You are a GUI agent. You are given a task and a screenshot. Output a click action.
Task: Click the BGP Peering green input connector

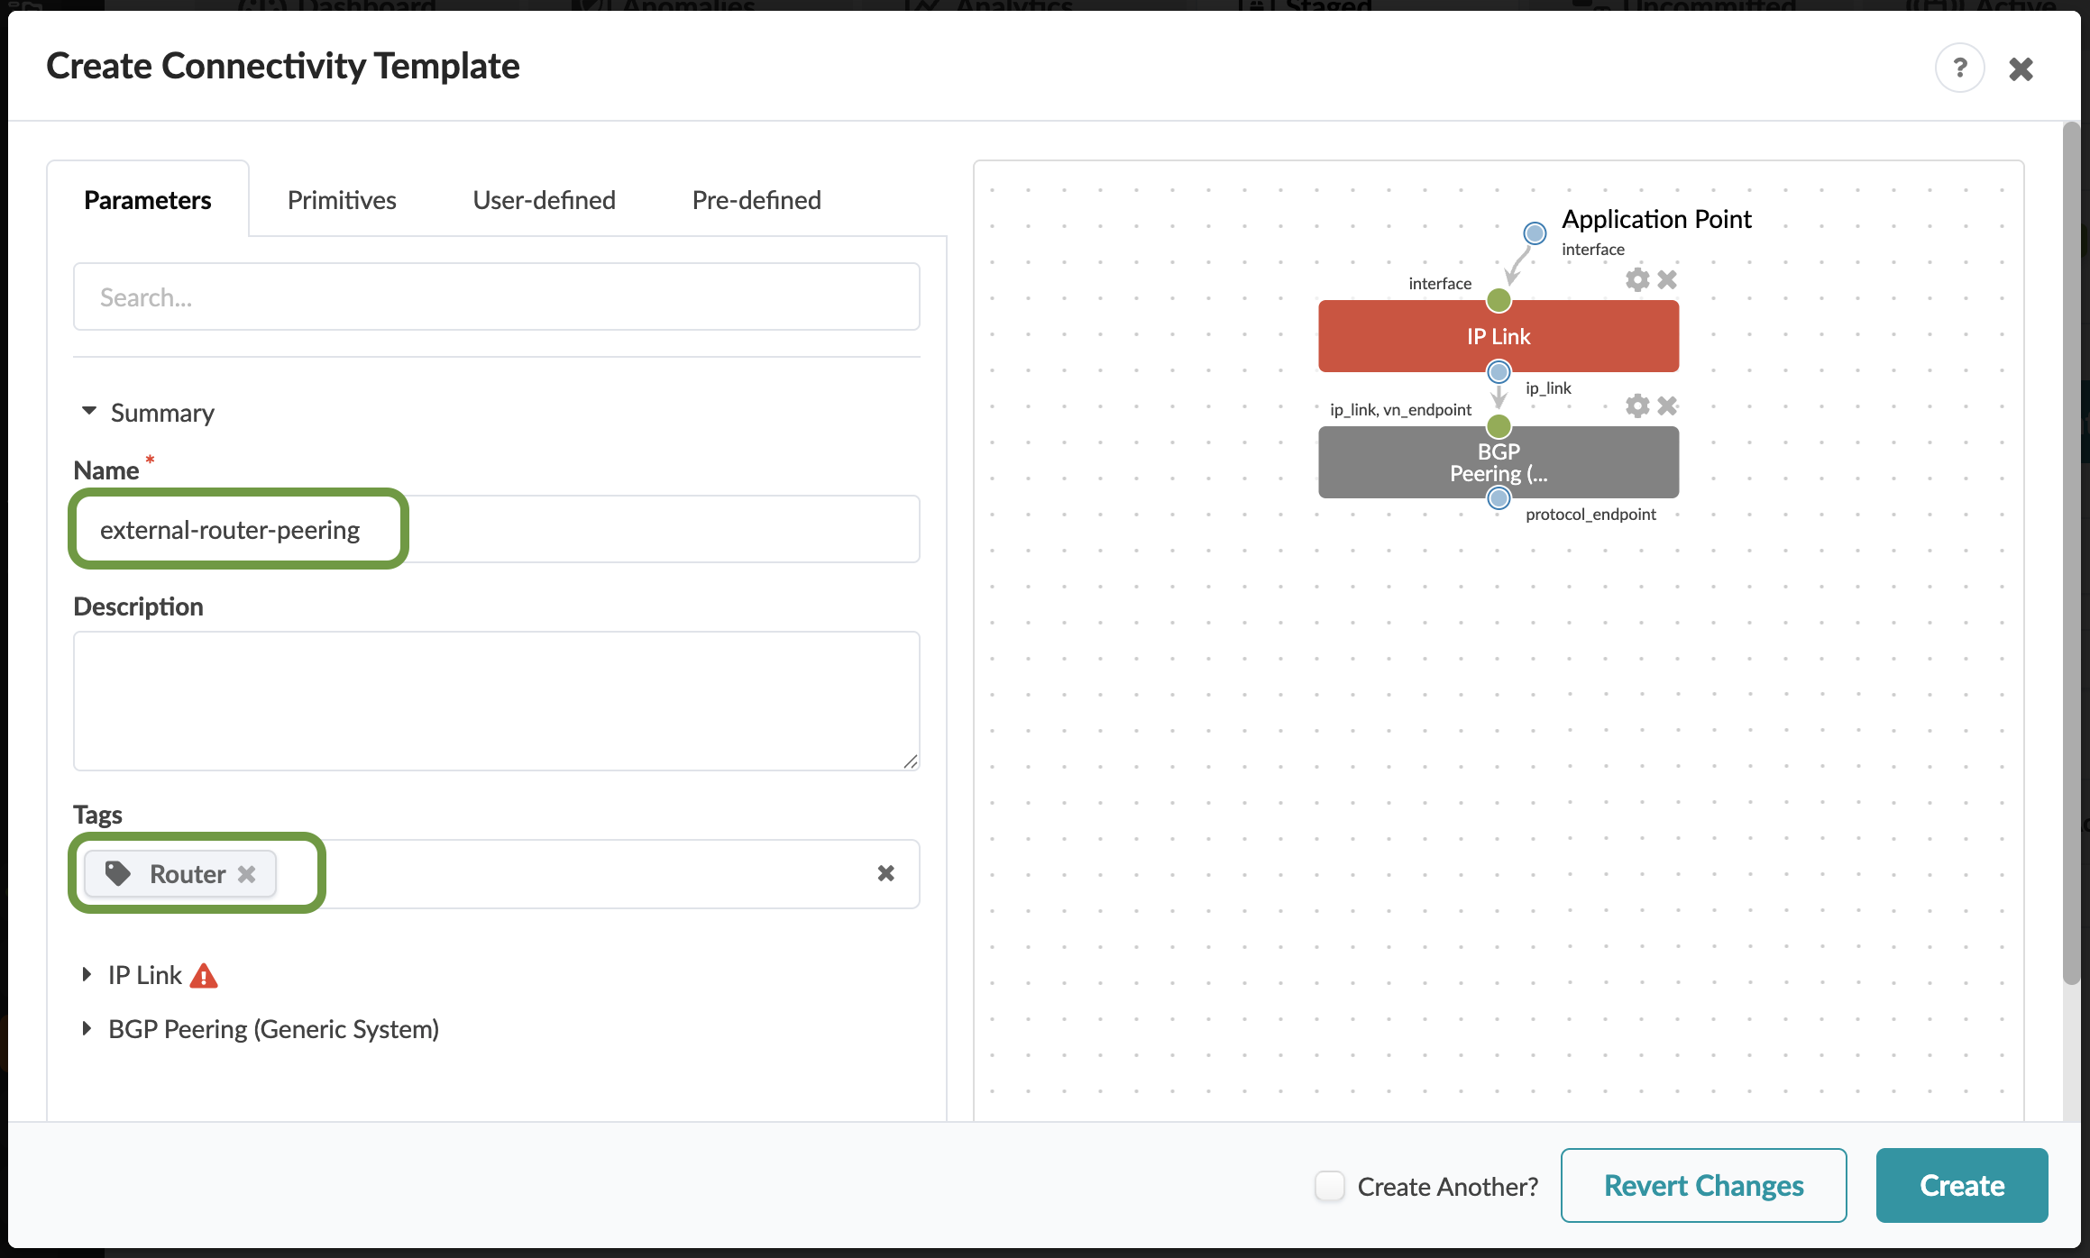1499,425
